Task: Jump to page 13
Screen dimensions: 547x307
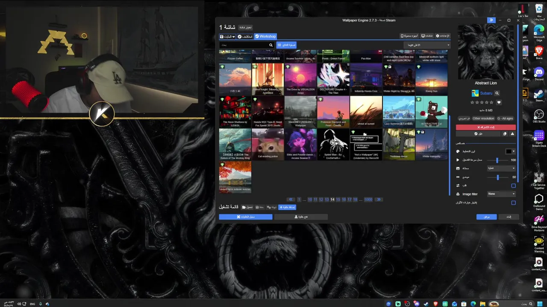Action: pyautogui.click(x=326, y=199)
